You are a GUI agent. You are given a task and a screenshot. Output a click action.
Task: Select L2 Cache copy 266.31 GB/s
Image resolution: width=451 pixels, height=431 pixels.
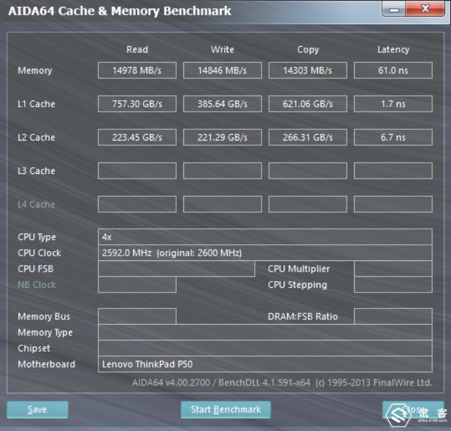(308, 137)
